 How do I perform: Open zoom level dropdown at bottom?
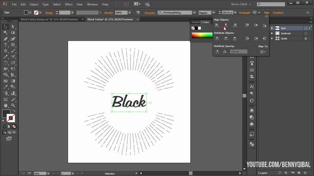(48, 174)
